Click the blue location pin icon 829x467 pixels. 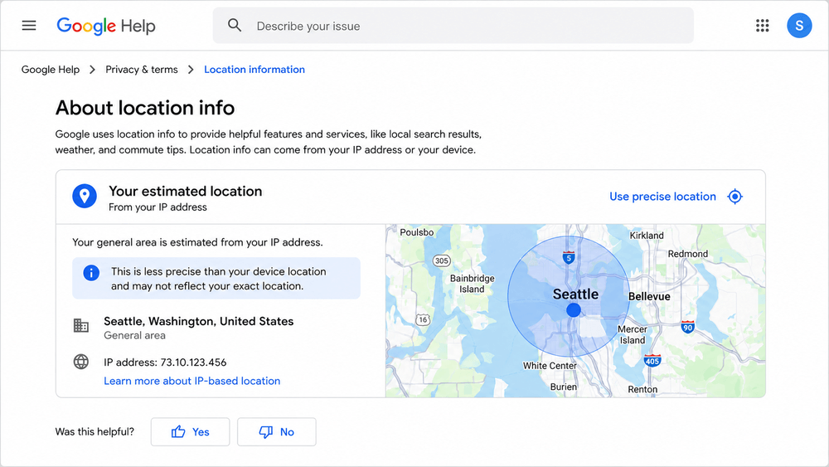pyautogui.click(x=85, y=197)
